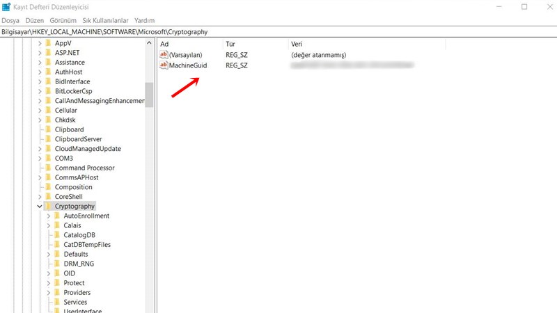557x313 pixels.
Task: Click the ClipboardServer folder icon
Action: pos(49,138)
